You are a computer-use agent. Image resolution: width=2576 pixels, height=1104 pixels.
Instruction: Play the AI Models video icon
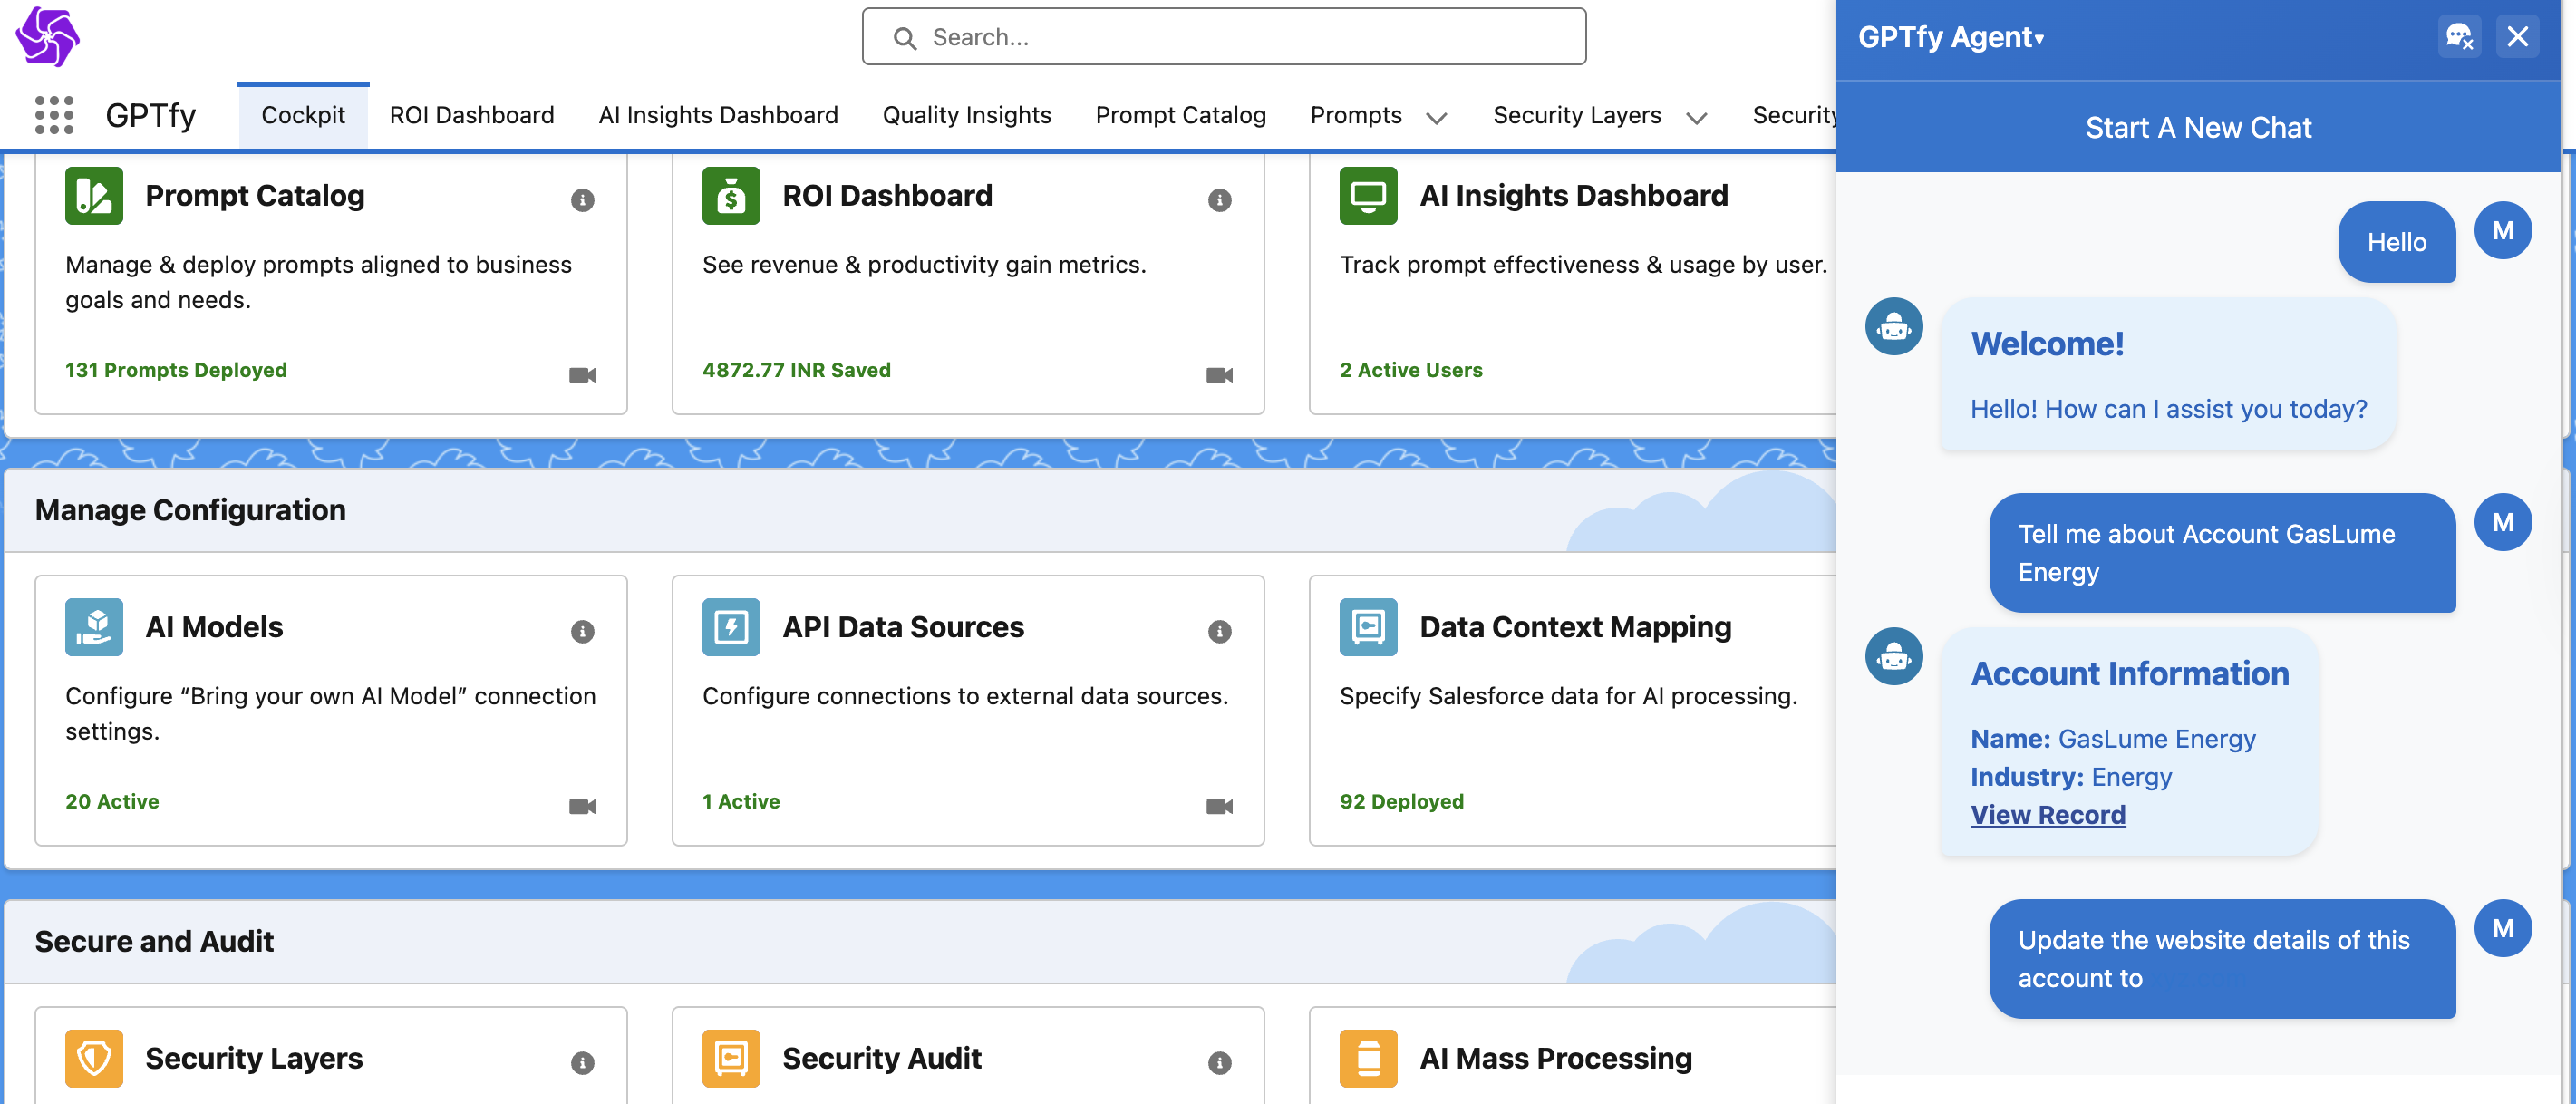tap(582, 806)
